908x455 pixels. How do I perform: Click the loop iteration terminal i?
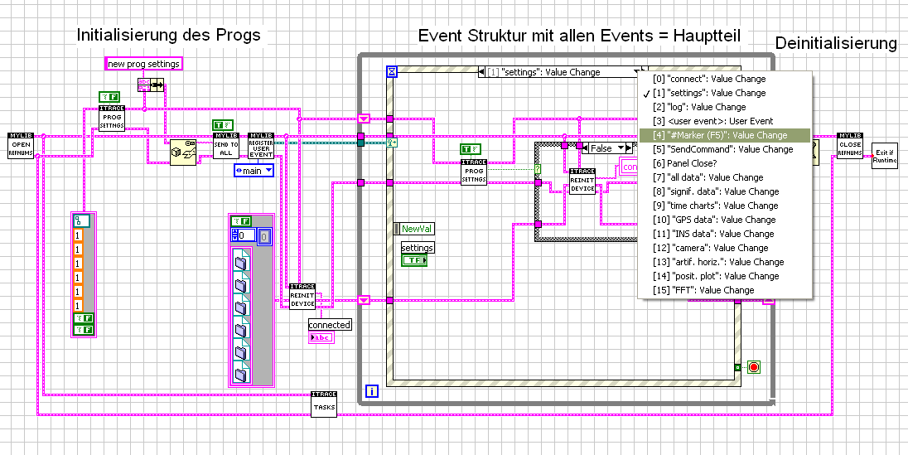pos(372,391)
